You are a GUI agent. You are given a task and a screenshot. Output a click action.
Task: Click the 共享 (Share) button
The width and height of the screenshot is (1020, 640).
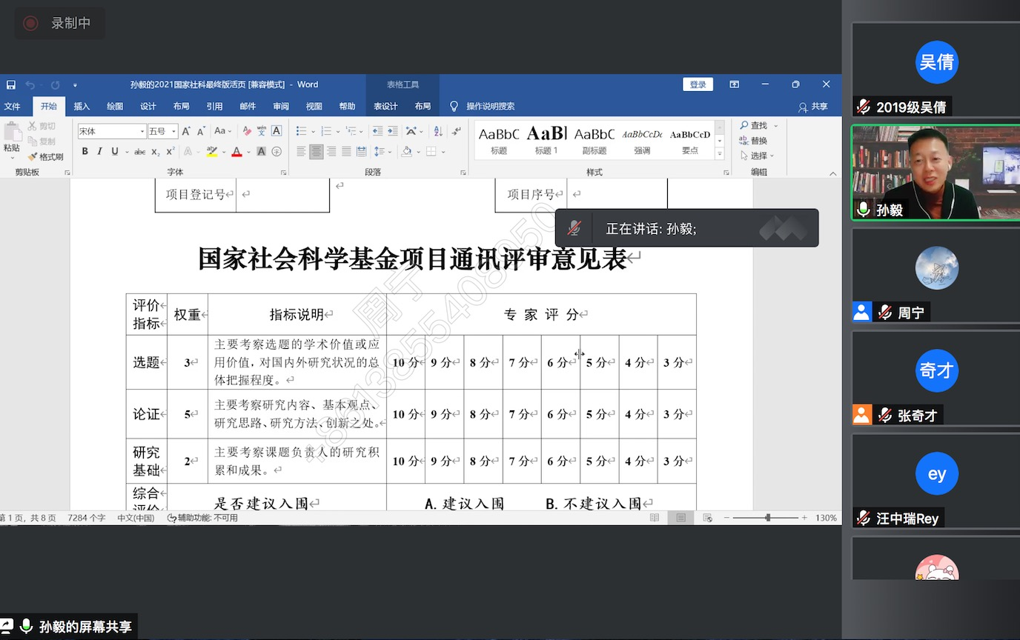coord(813,107)
